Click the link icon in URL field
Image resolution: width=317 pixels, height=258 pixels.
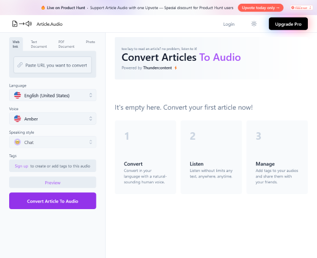20,65
